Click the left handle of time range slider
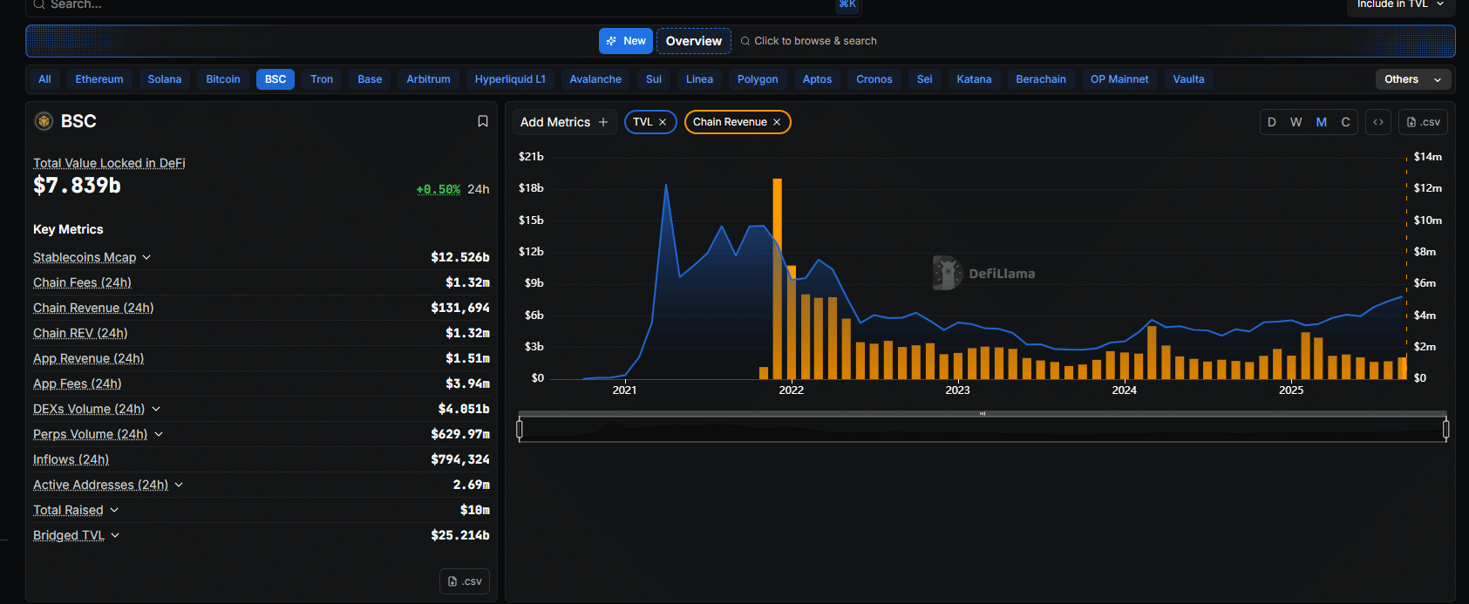Viewport: 1469px width, 604px height. [x=520, y=429]
